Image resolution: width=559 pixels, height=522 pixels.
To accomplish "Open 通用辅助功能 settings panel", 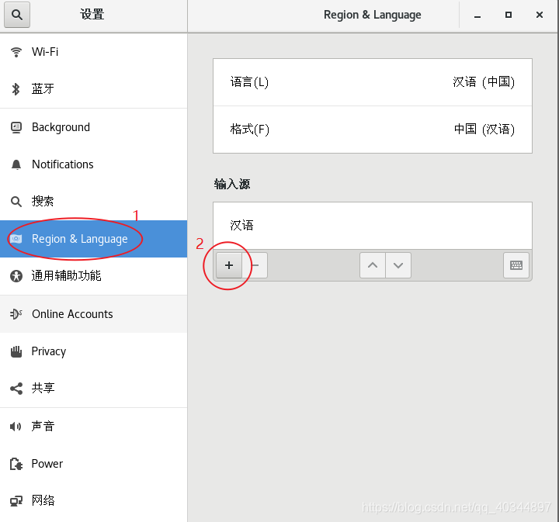I will [93, 276].
